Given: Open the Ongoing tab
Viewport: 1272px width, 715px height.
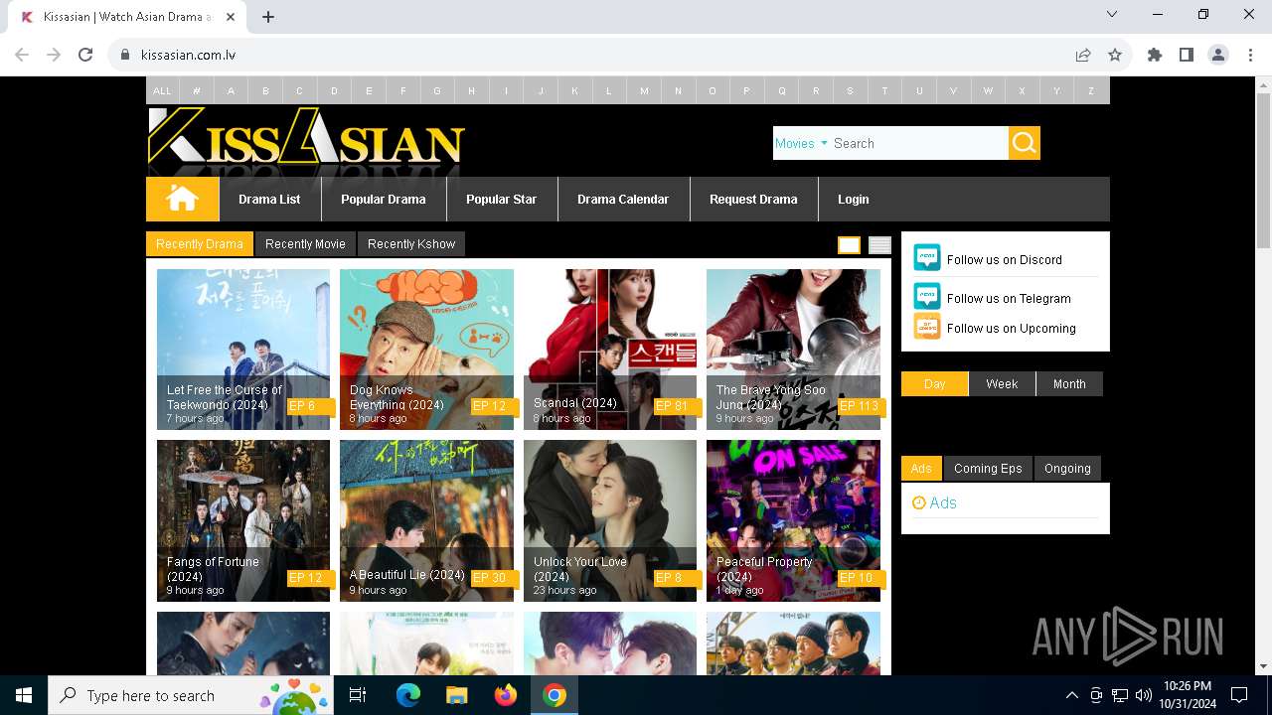Looking at the screenshot, I should pyautogui.click(x=1067, y=468).
